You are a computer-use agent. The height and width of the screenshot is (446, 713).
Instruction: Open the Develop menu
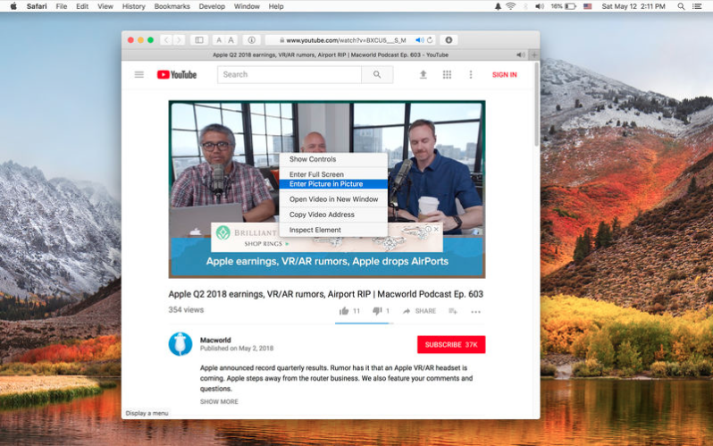point(212,6)
